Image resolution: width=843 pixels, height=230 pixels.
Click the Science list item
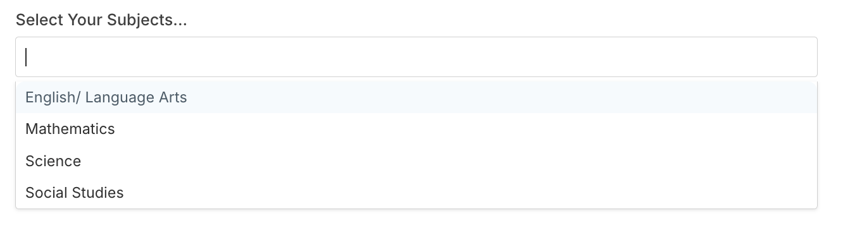click(416, 161)
